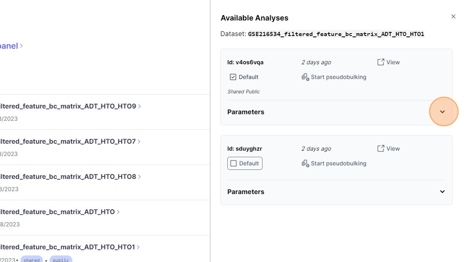Click pseudobulking icon for analysis sduyghzr
This screenshot has height=262, width=469.
305,163
